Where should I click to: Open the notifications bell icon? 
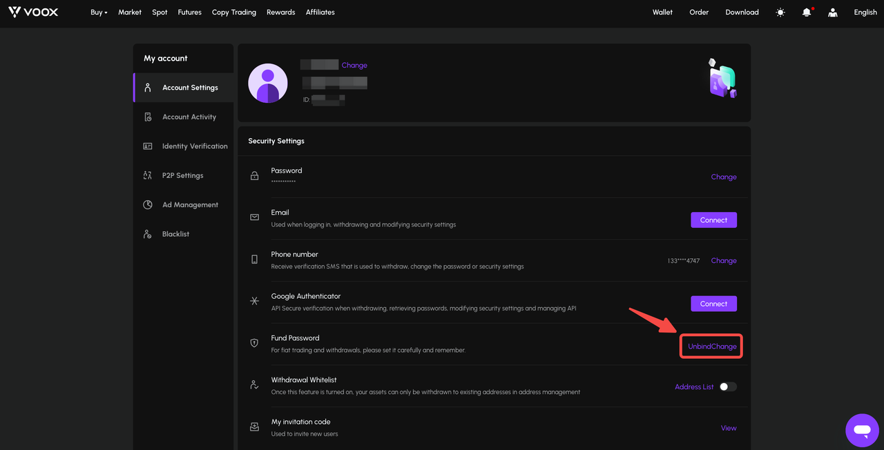pos(807,12)
